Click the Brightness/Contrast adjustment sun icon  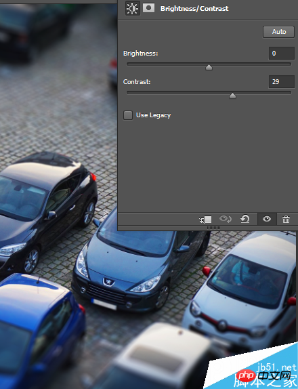pos(132,8)
